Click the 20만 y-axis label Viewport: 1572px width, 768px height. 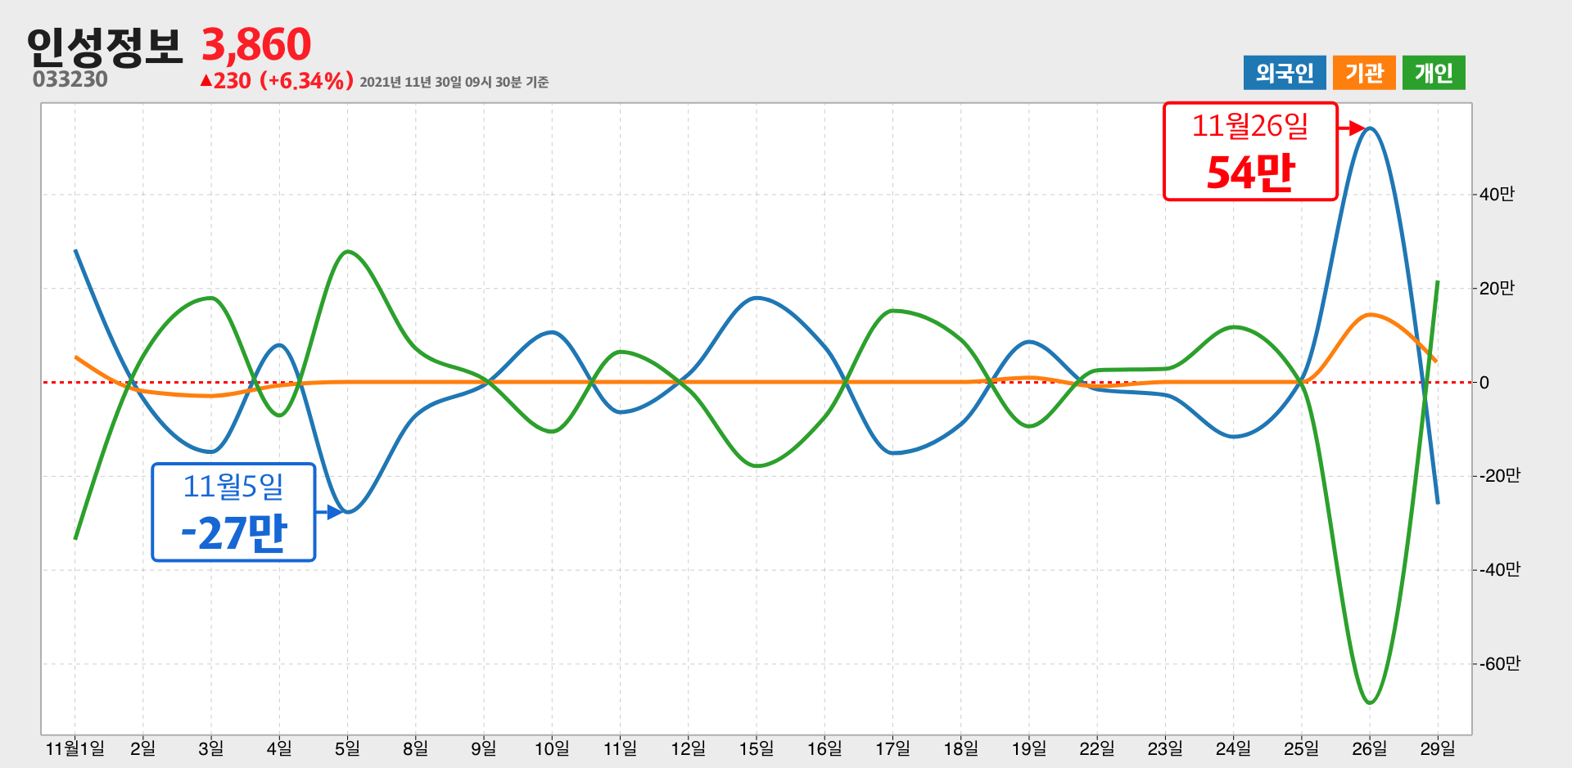click(1497, 288)
